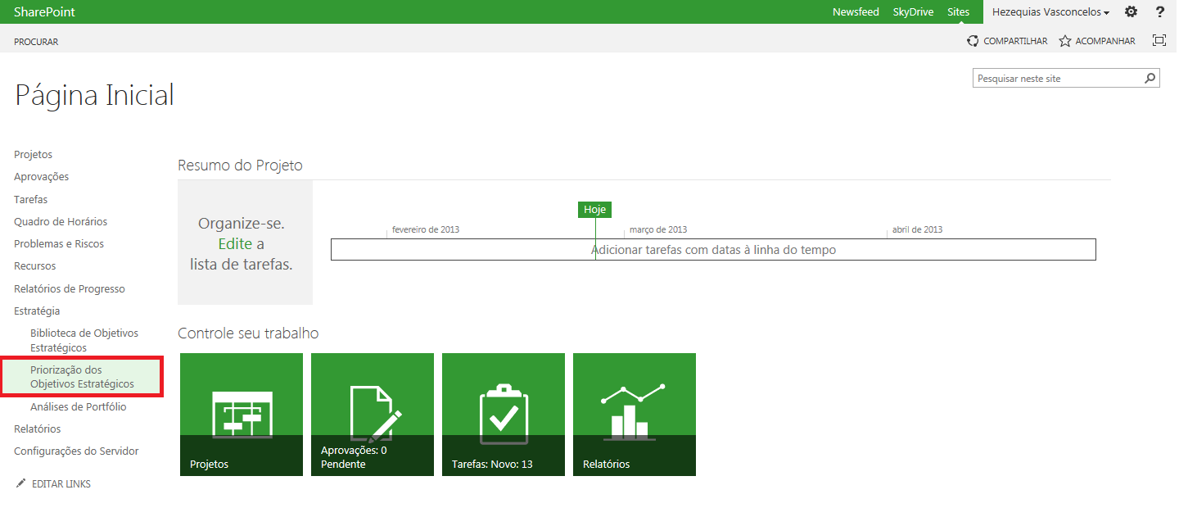1179x517 pixels.
Task: Select Priorização dos Objetivos Estratégicos link
Action: (x=82, y=377)
